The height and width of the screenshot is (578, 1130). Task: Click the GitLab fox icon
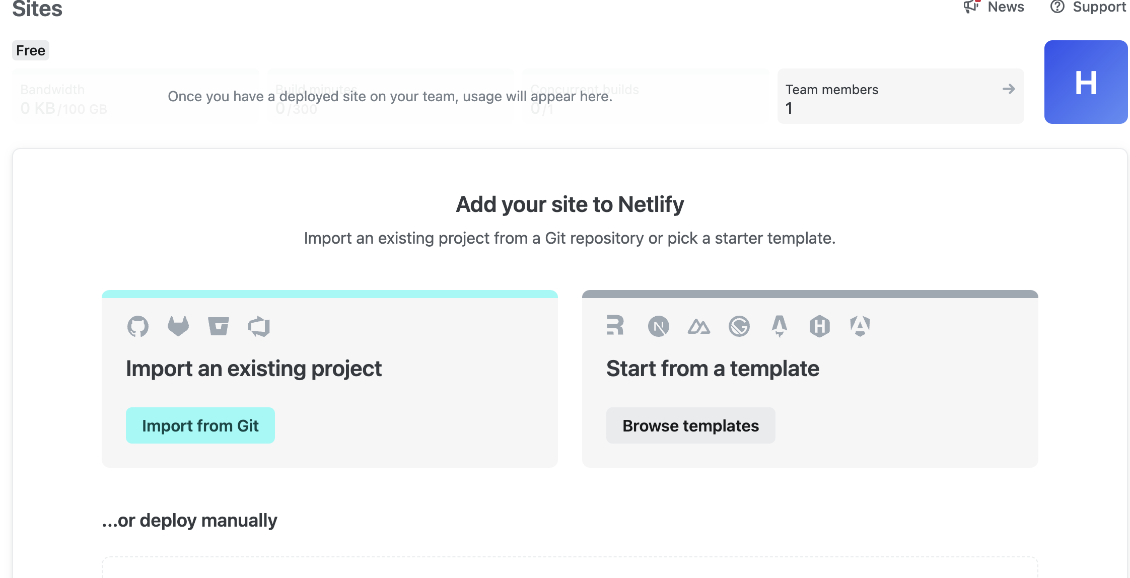pyautogui.click(x=178, y=326)
